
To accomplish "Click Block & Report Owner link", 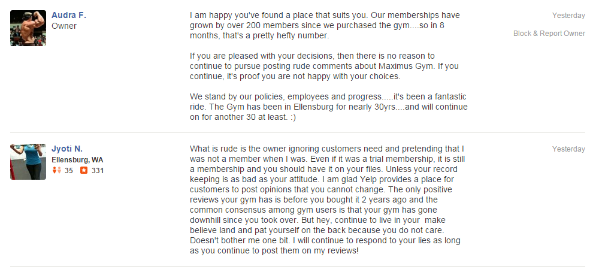I will (x=549, y=34).
